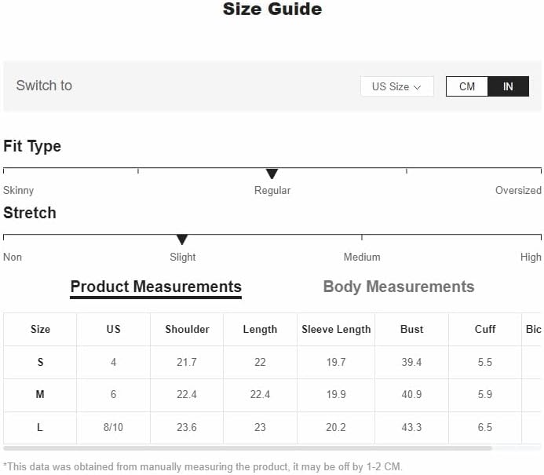This screenshot has height=475, width=544.
Task: Click the Size column header
Action: (x=40, y=329)
